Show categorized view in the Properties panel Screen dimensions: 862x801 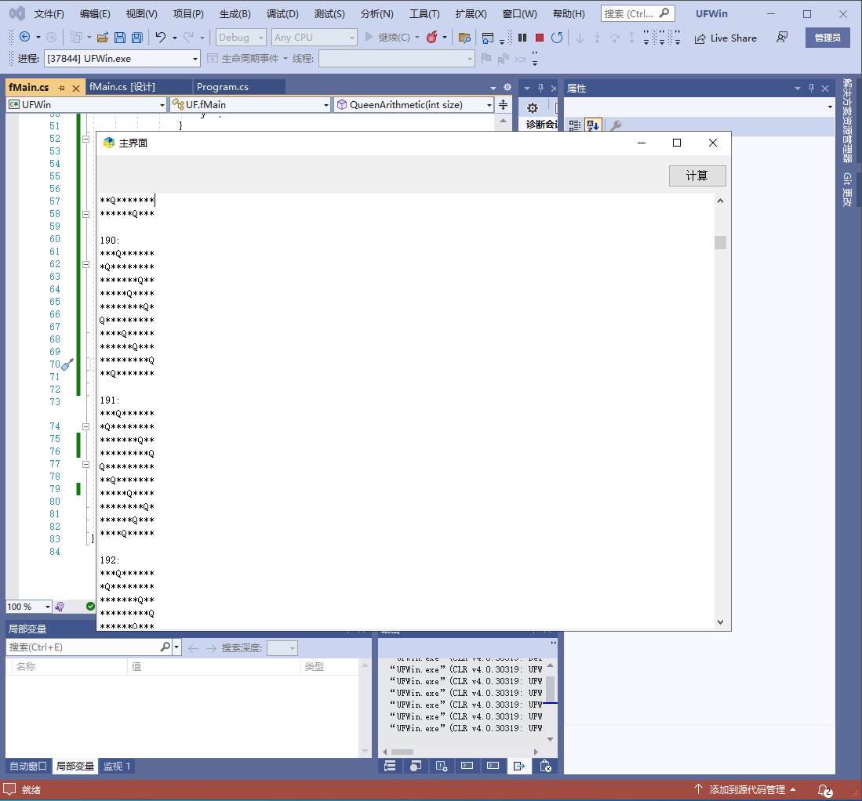pos(574,125)
